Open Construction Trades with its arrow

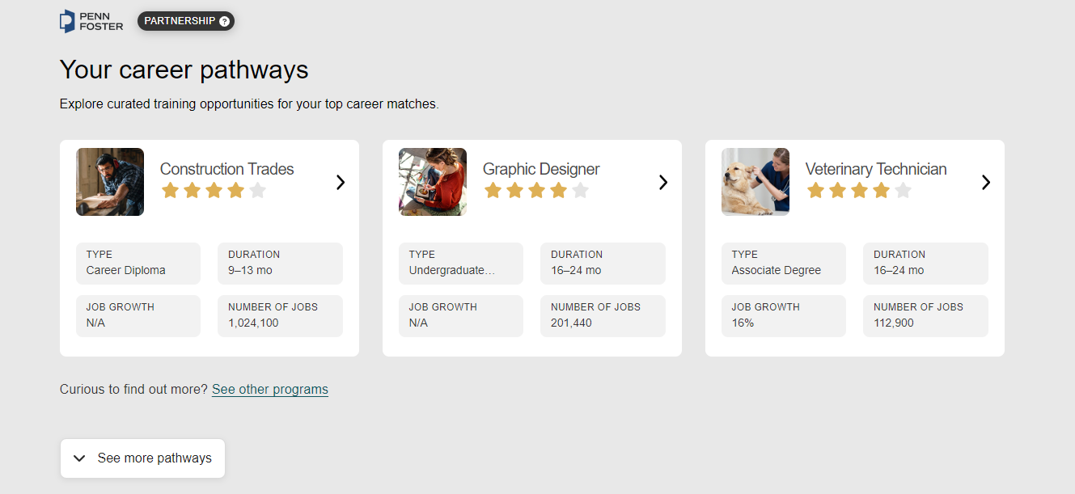click(341, 183)
